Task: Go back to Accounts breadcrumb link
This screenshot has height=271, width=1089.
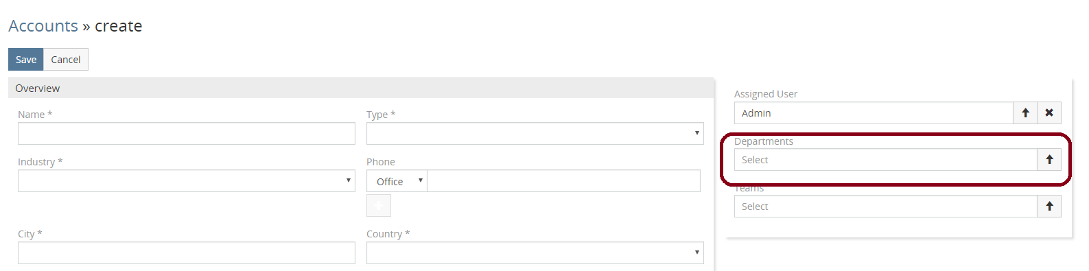Action: [x=43, y=26]
